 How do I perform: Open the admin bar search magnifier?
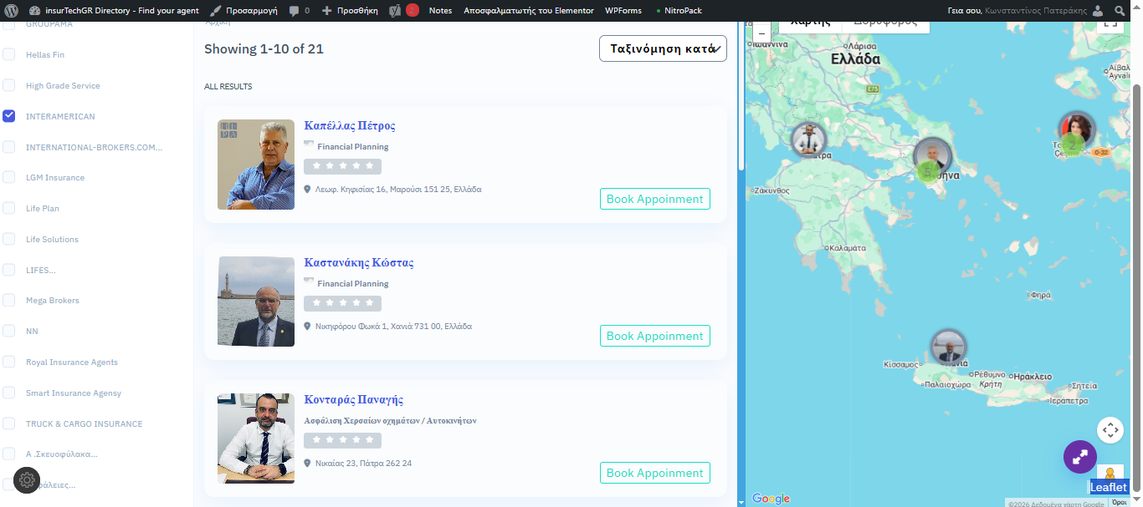pyautogui.click(x=1120, y=11)
